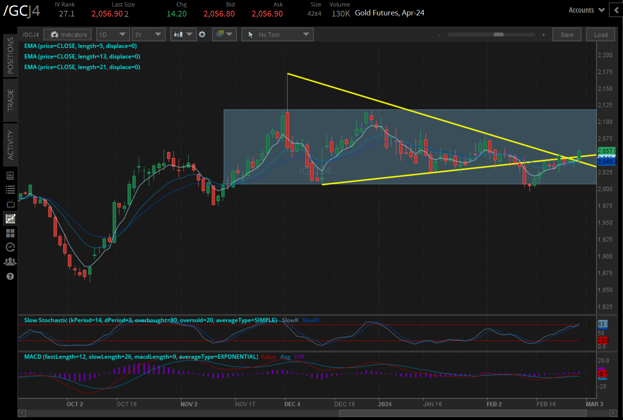This screenshot has width=623, height=420.
Task: Click the OCT 2 date axis label
Action: (75, 404)
